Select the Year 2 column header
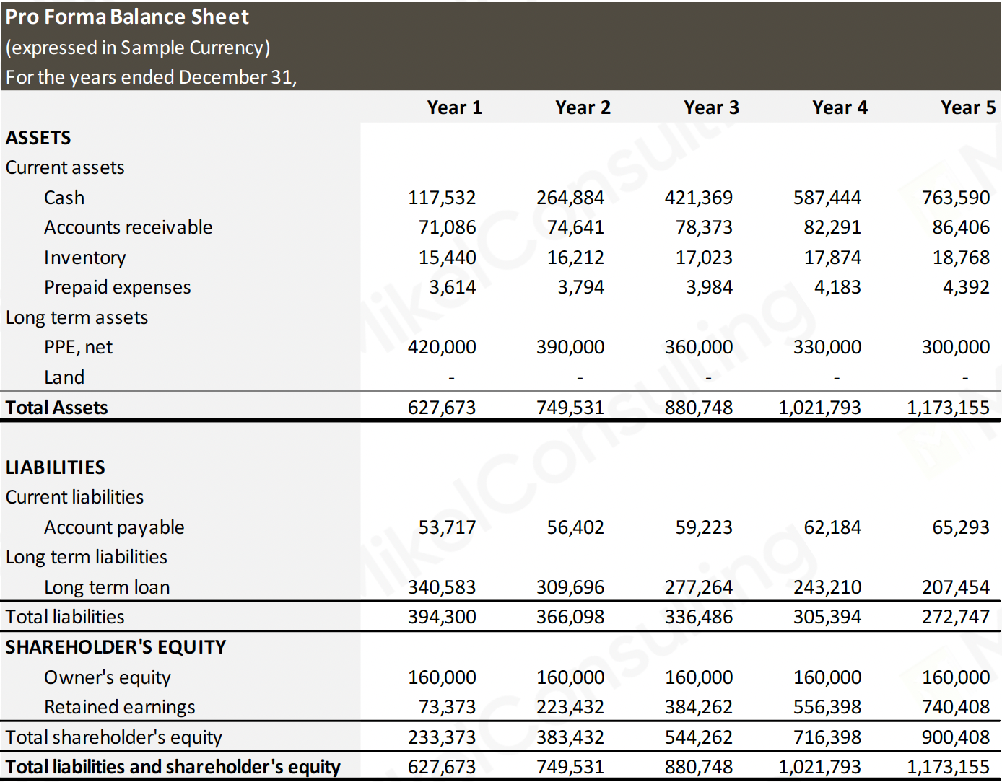 coord(583,107)
